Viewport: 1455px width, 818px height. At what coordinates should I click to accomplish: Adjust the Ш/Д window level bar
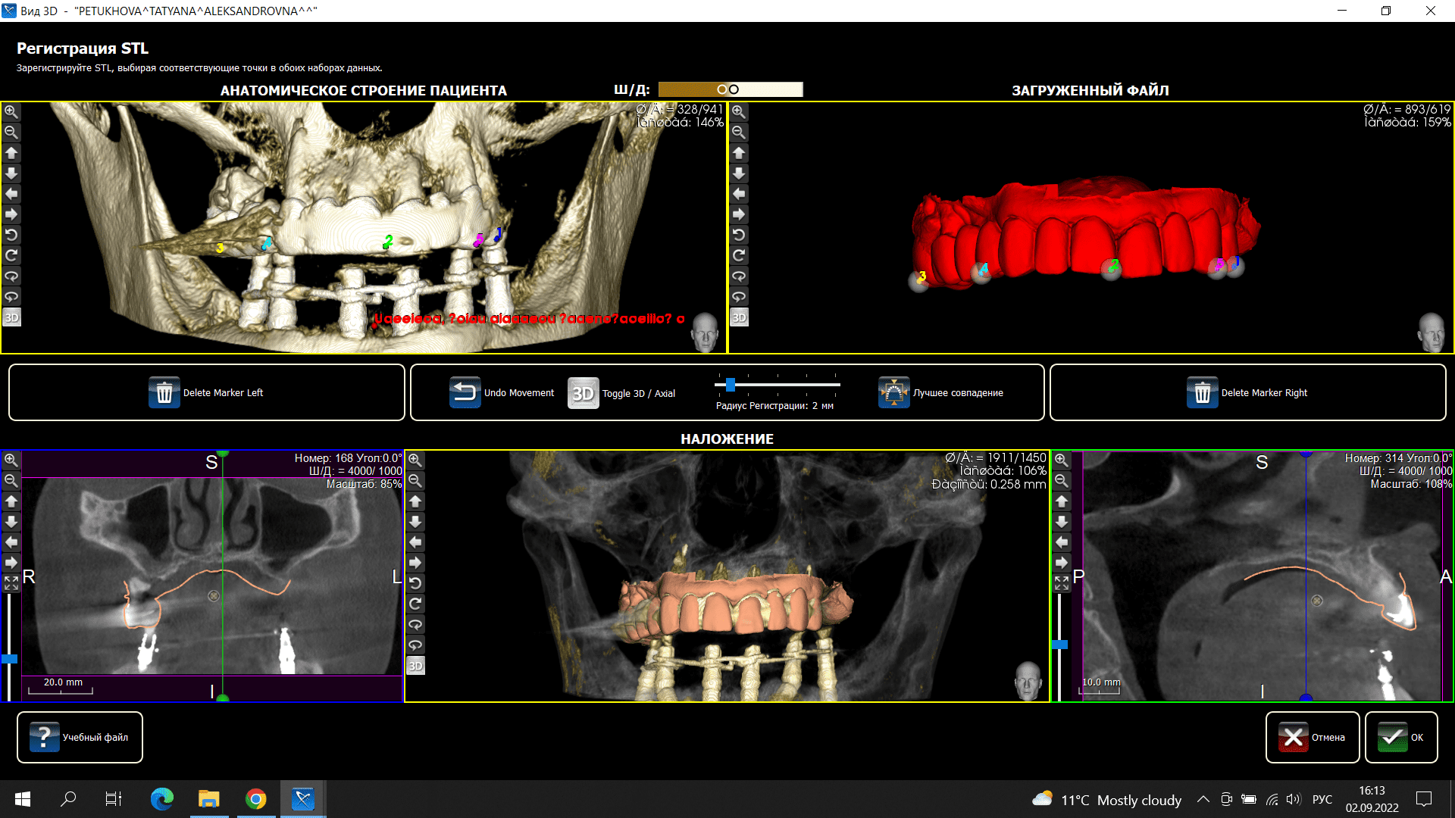730,89
